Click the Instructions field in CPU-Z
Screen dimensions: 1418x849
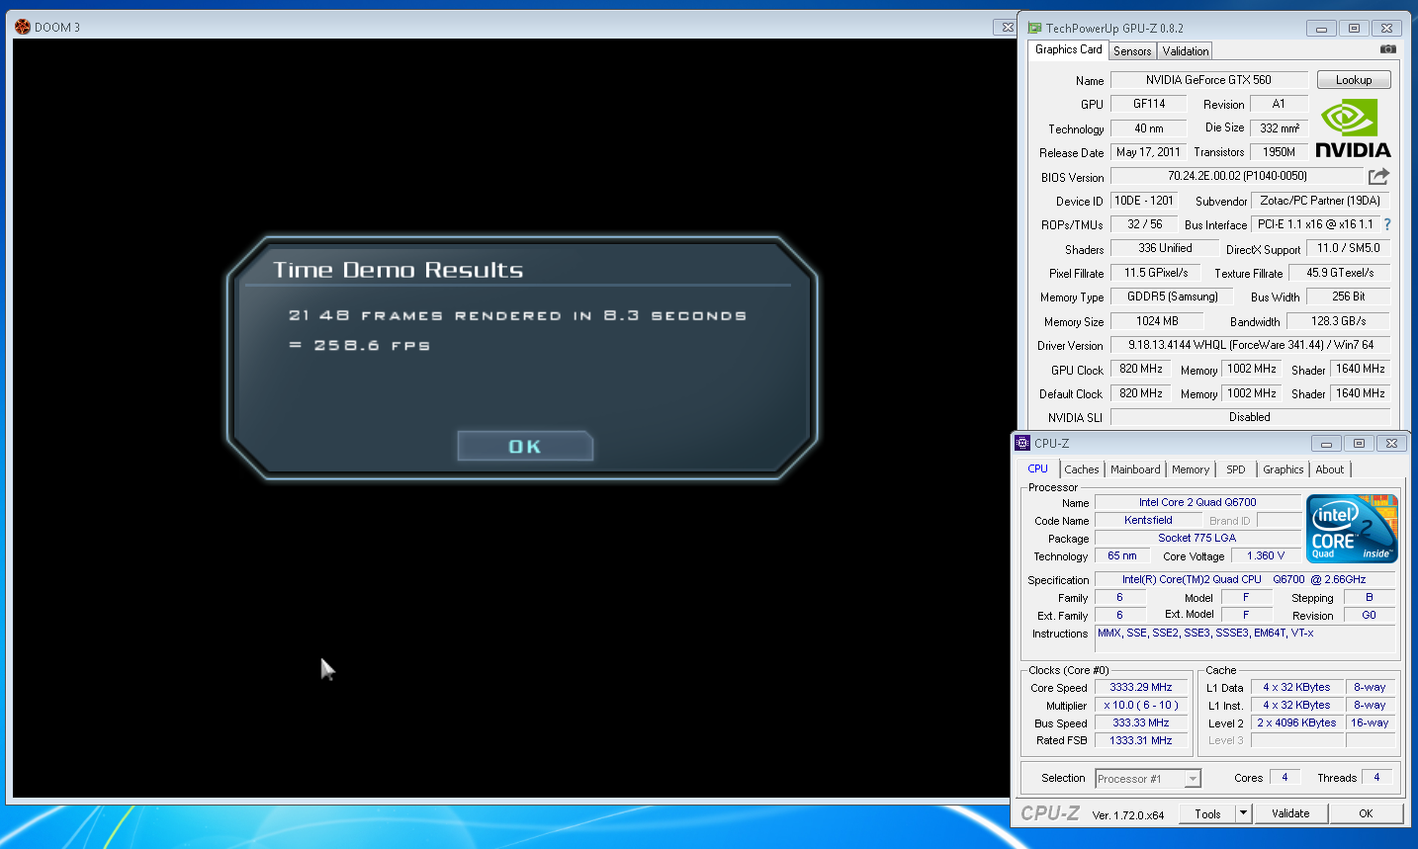pyautogui.click(x=1244, y=638)
